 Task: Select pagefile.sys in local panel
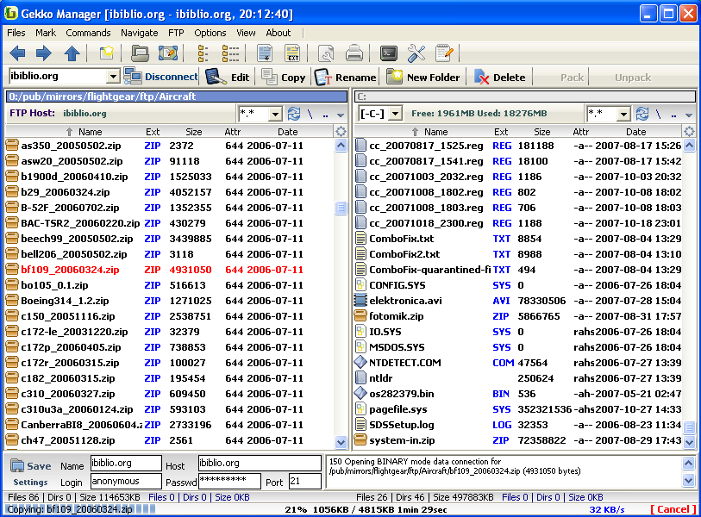[517, 409]
